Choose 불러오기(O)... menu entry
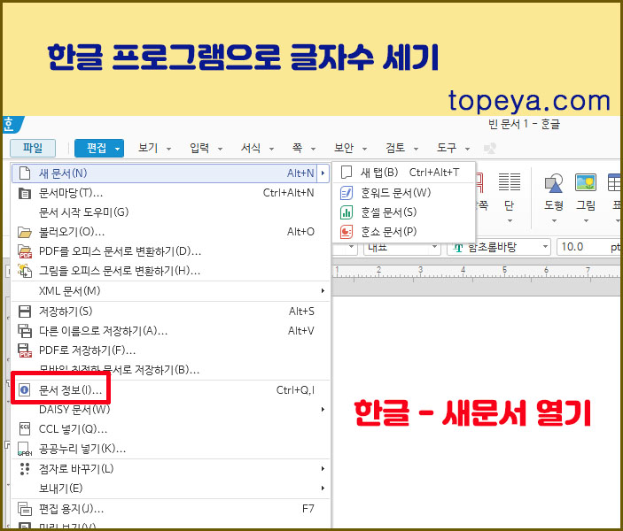This screenshot has width=623, height=531. click(x=170, y=232)
